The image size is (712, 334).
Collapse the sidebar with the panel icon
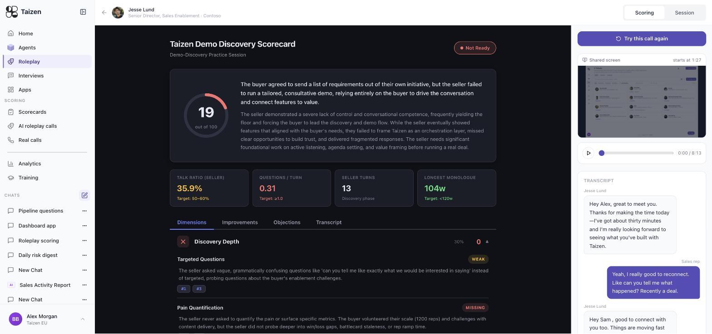pos(83,12)
